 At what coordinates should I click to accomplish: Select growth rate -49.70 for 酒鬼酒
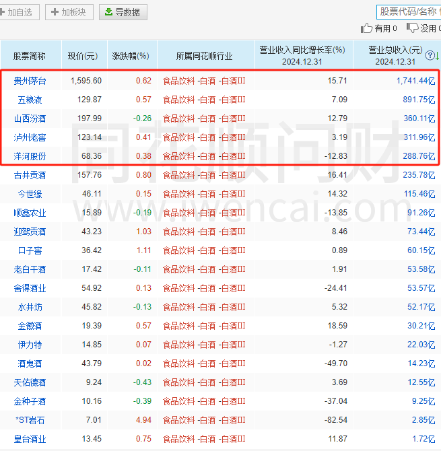pyautogui.click(x=336, y=363)
